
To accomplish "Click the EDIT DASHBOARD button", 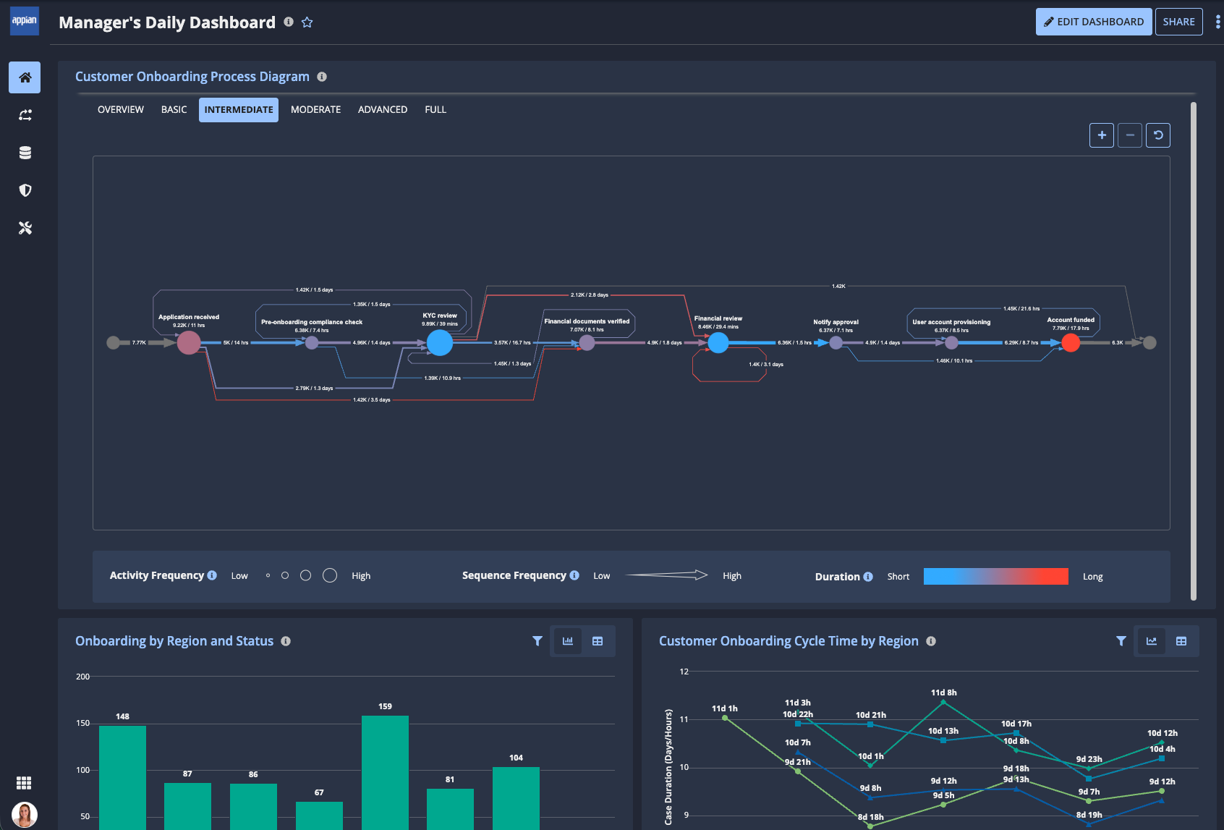I will click(x=1094, y=22).
